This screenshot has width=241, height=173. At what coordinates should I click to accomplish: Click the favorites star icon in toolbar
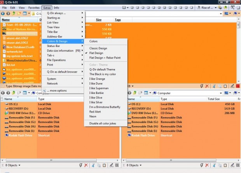pos(225,7)
